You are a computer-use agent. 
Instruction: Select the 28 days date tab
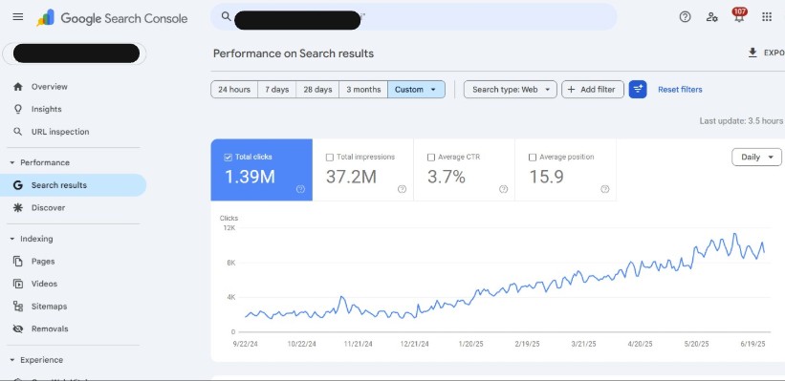pos(317,90)
